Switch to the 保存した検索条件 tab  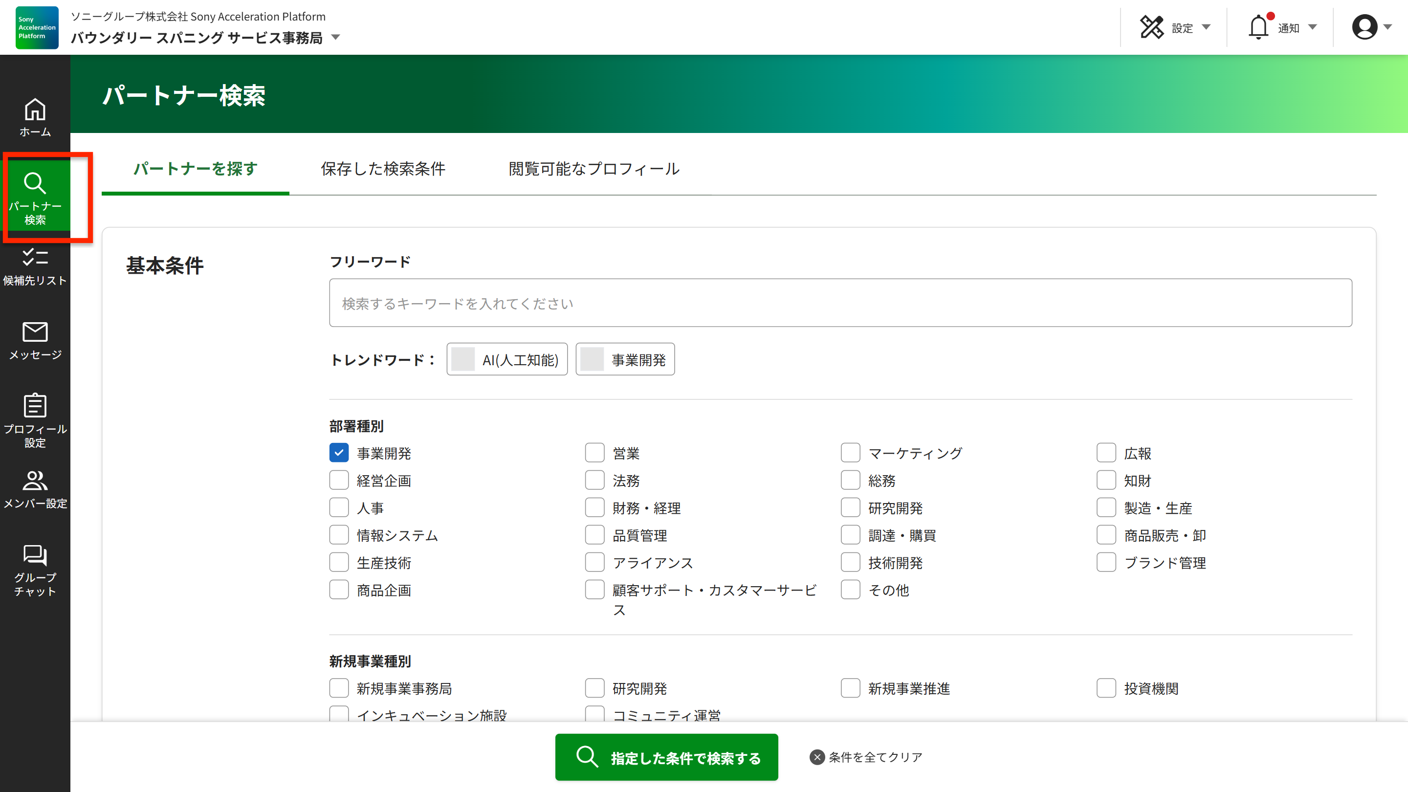click(383, 168)
